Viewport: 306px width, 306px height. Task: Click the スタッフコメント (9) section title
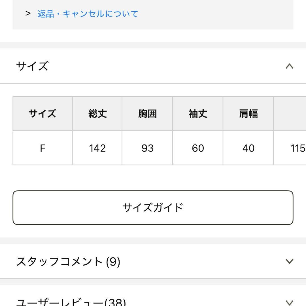click(x=68, y=262)
